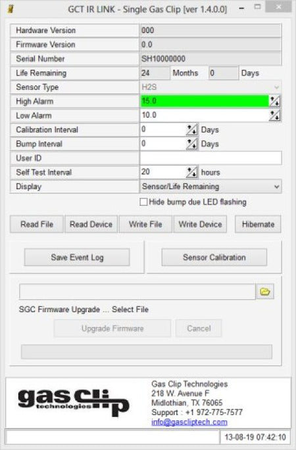296x450 pixels.
Task: Open the firmware file browse folder icon
Action: (264, 292)
